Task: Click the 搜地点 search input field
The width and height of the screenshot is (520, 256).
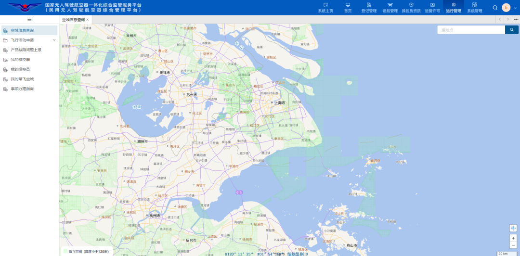Action: [x=471, y=30]
